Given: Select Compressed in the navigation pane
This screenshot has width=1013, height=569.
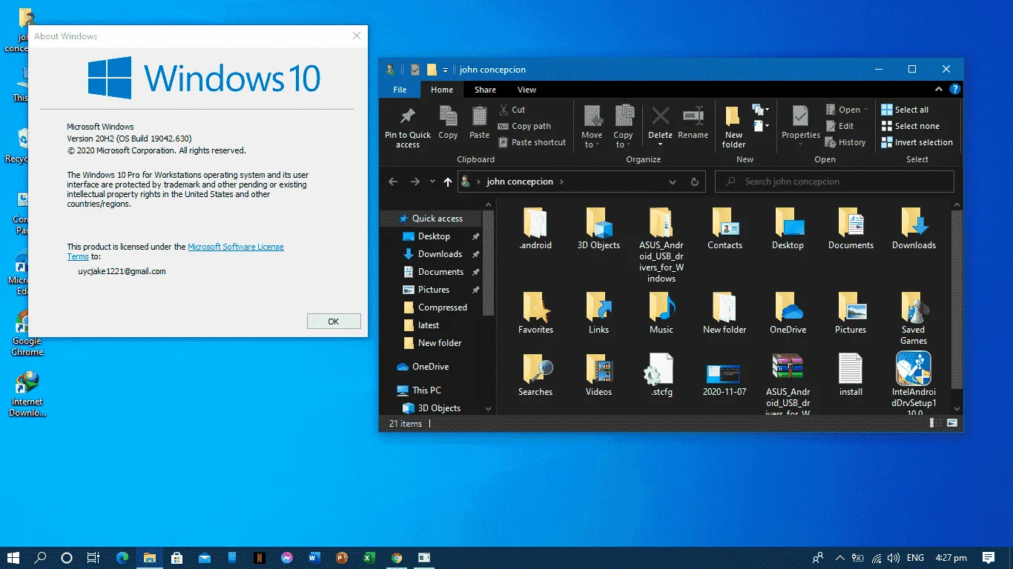Looking at the screenshot, I should click(x=442, y=307).
